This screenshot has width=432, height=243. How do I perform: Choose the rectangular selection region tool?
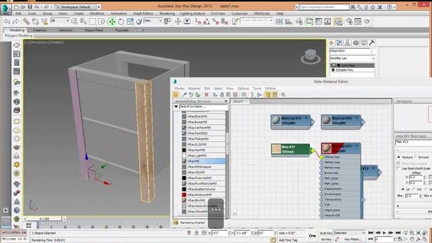pos(92,22)
